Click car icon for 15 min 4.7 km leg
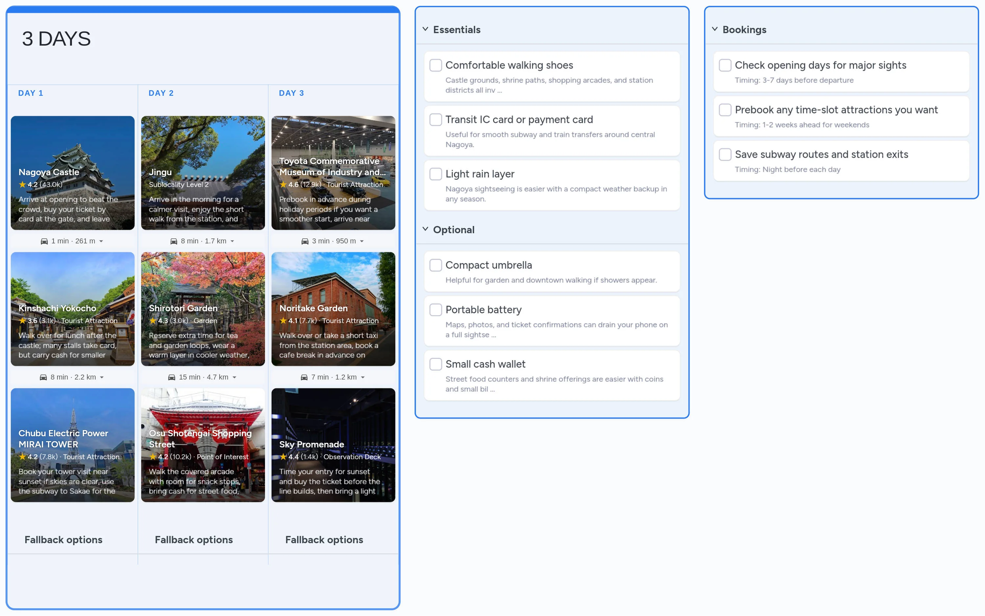The width and height of the screenshot is (985, 616). pyautogui.click(x=172, y=377)
